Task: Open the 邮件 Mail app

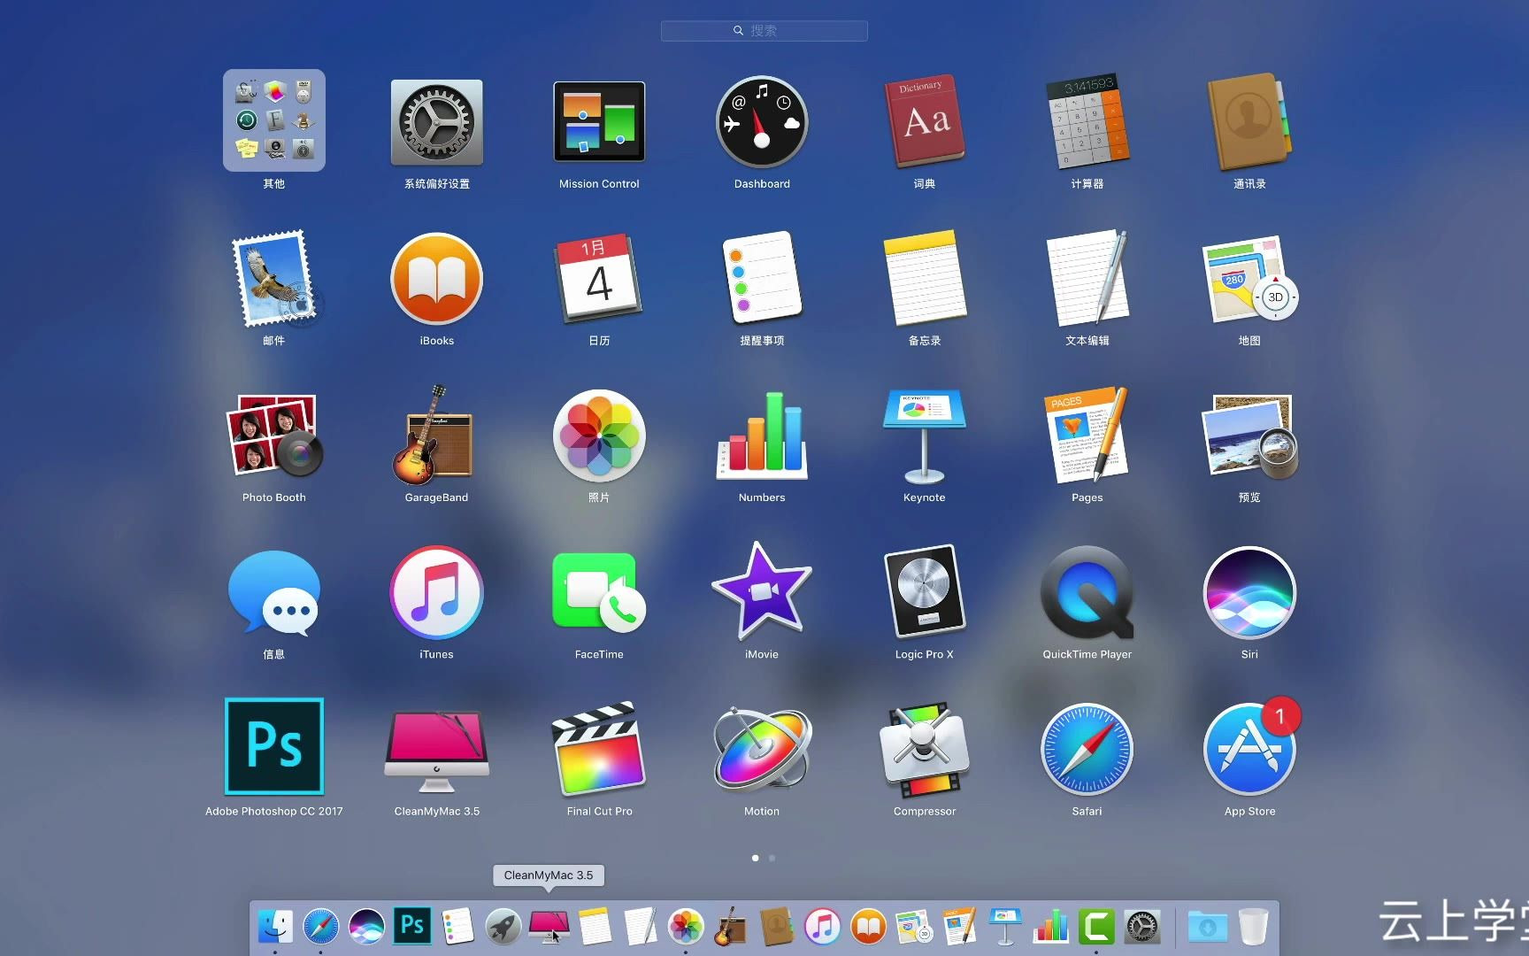Action: point(273,279)
